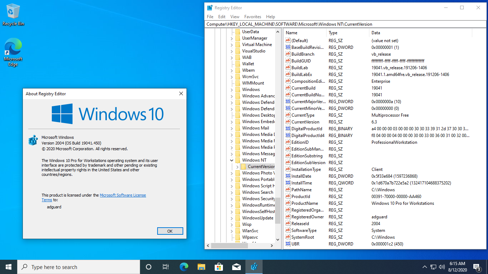488x274 pixels.
Task: Select the EditionID value row
Action: click(x=385, y=142)
